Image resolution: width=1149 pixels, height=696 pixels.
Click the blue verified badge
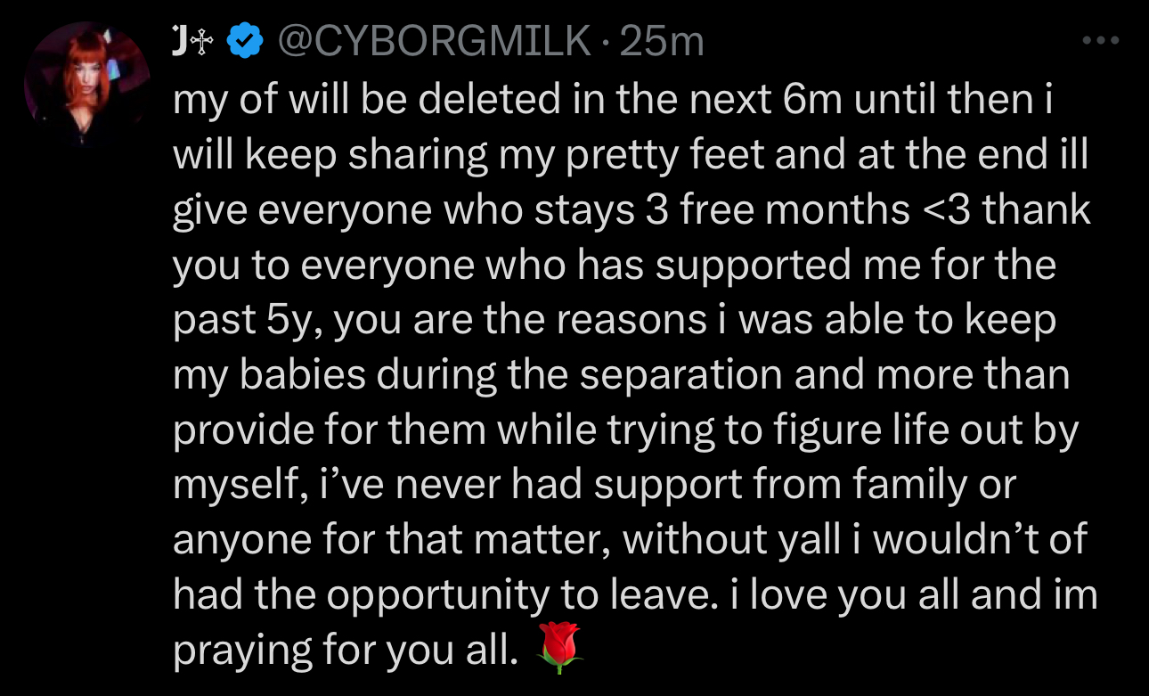tap(247, 40)
